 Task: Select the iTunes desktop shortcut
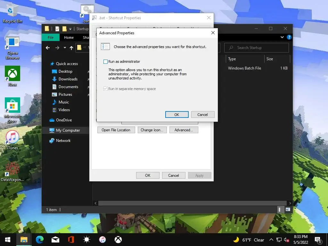pyautogui.click(x=12, y=140)
